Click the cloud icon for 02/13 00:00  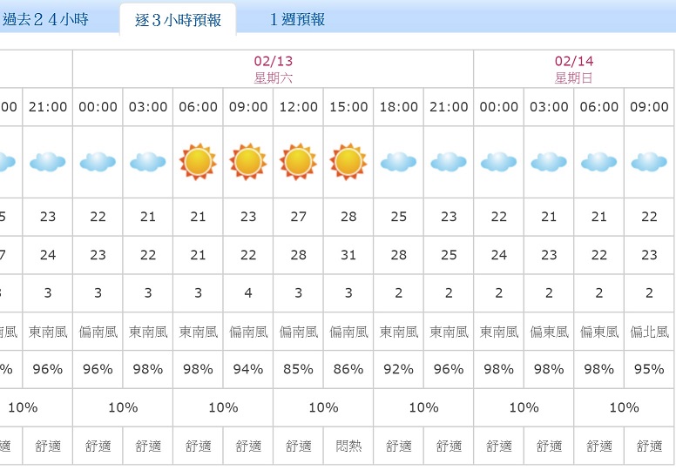98,162
